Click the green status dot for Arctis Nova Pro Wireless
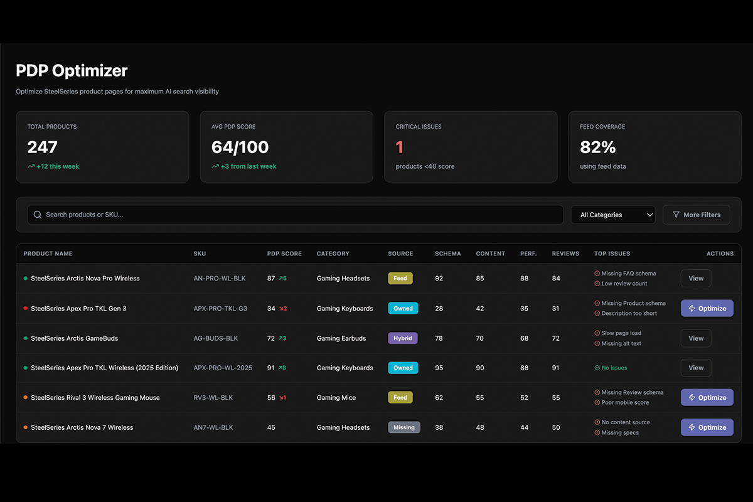Image resolution: width=753 pixels, height=502 pixels. click(26, 279)
